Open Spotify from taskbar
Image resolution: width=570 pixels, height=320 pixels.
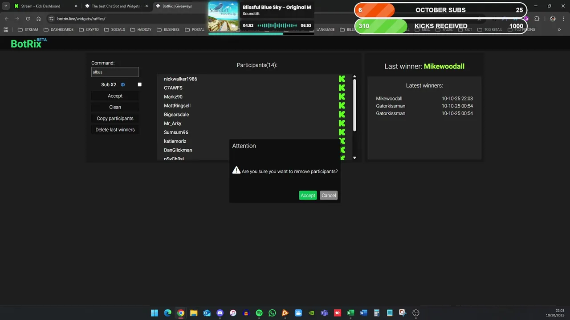[259, 313]
